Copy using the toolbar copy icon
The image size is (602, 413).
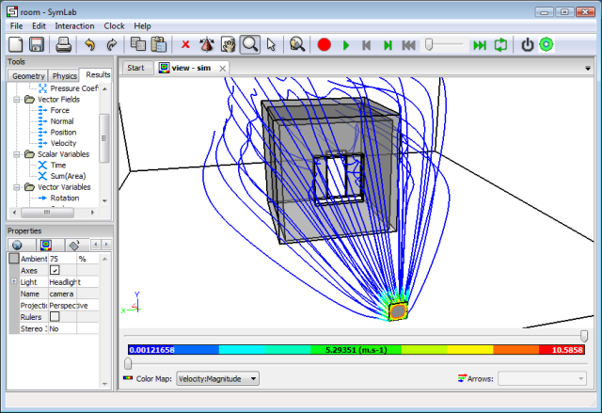pyautogui.click(x=138, y=44)
